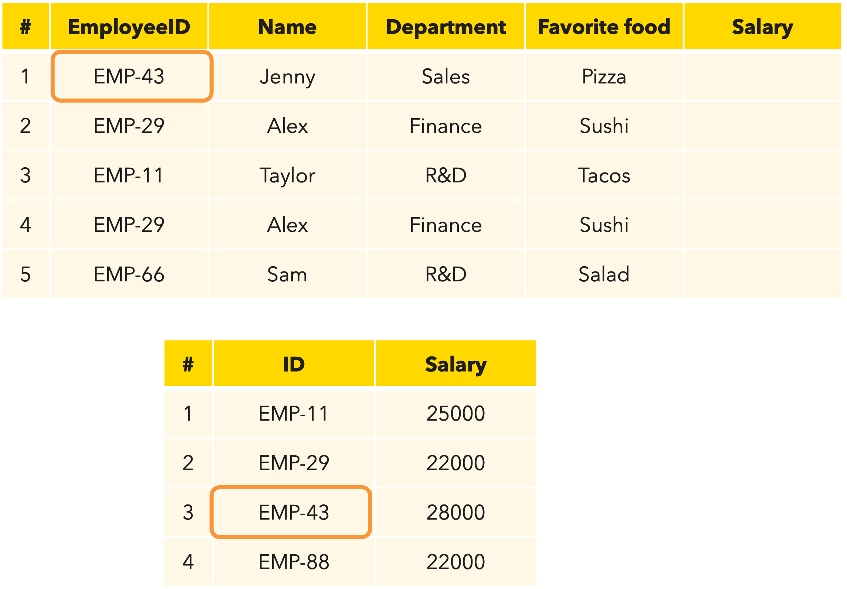Click the highlighted EMP-43 cell in lower table

point(291,512)
